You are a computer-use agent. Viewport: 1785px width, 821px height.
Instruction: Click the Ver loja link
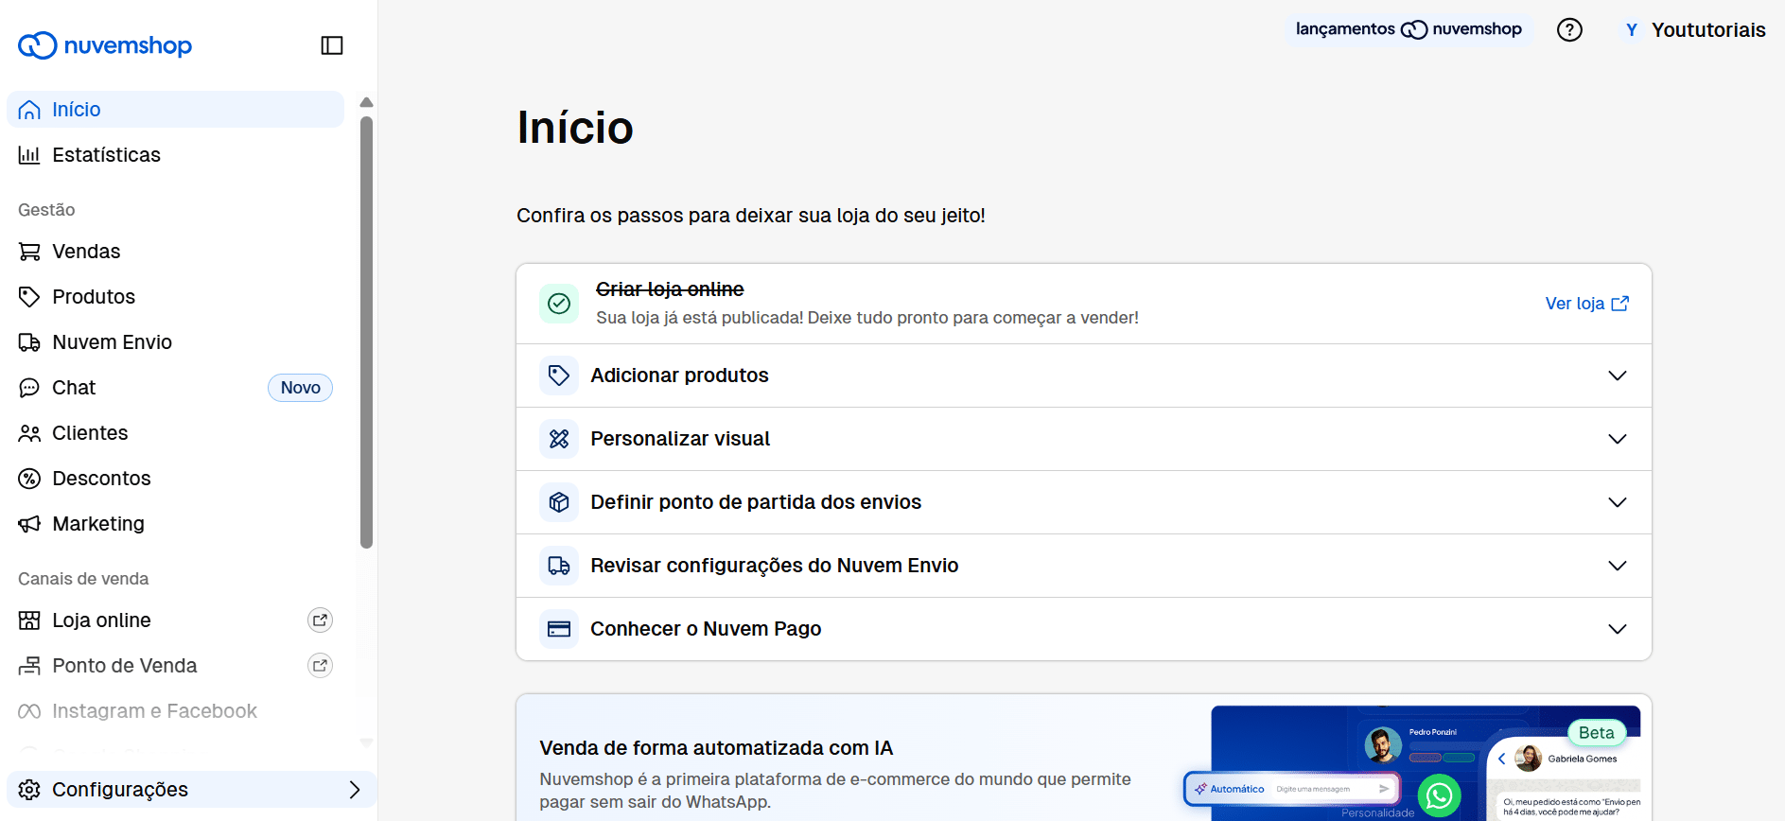coord(1586,304)
